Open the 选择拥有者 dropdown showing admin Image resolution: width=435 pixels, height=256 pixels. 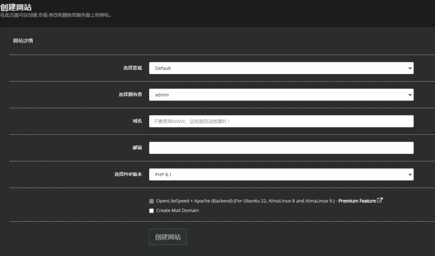(281, 95)
